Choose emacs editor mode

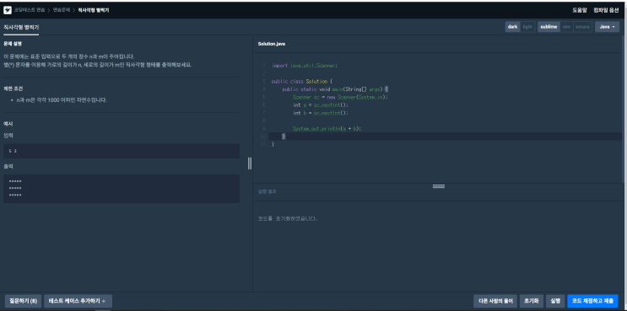click(582, 27)
